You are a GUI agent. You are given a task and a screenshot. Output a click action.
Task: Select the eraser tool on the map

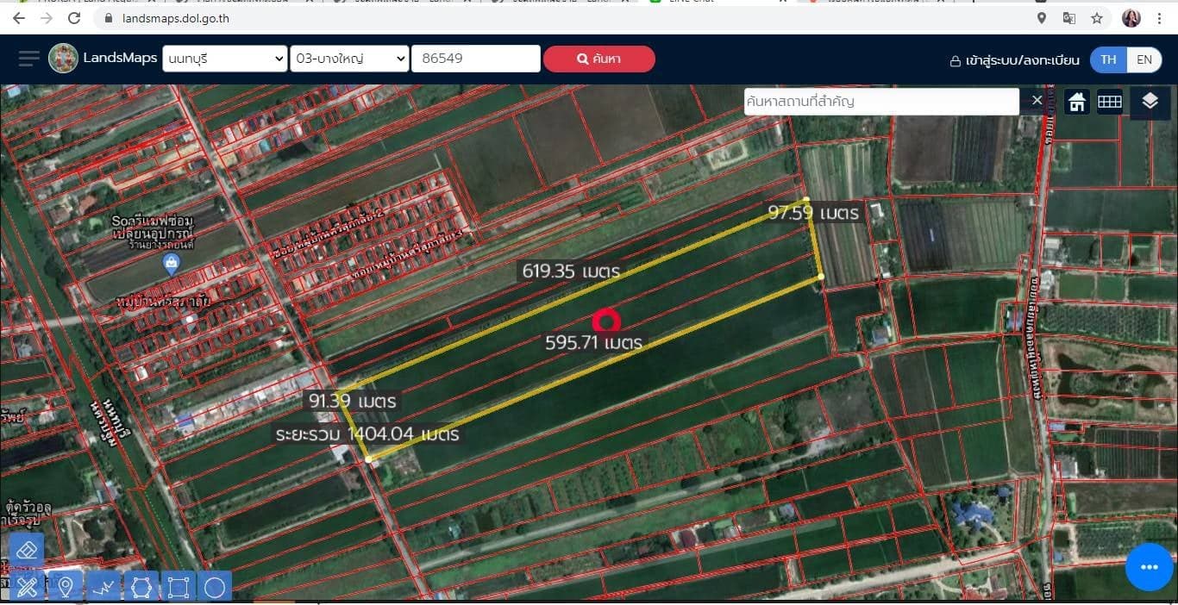click(x=27, y=550)
